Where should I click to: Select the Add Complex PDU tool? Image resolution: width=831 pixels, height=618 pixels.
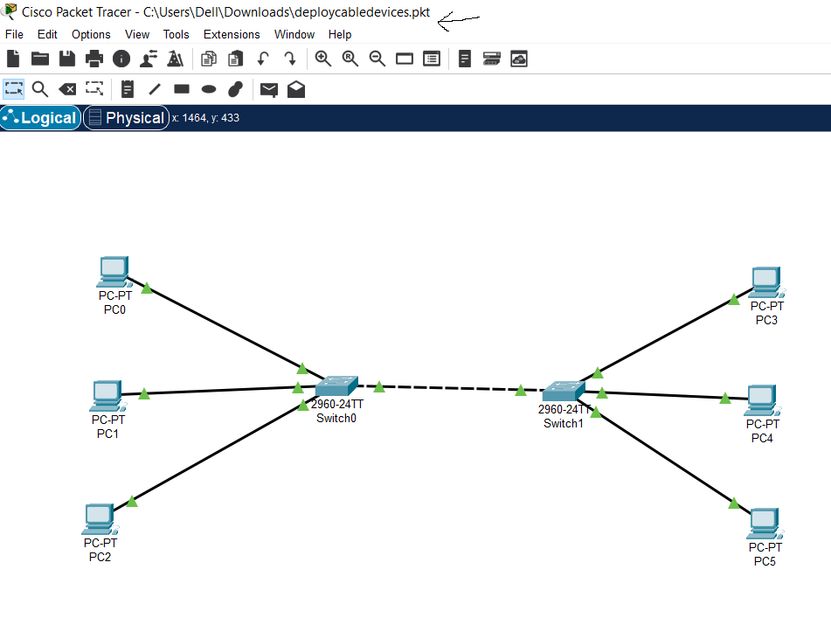tap(295, 88)
